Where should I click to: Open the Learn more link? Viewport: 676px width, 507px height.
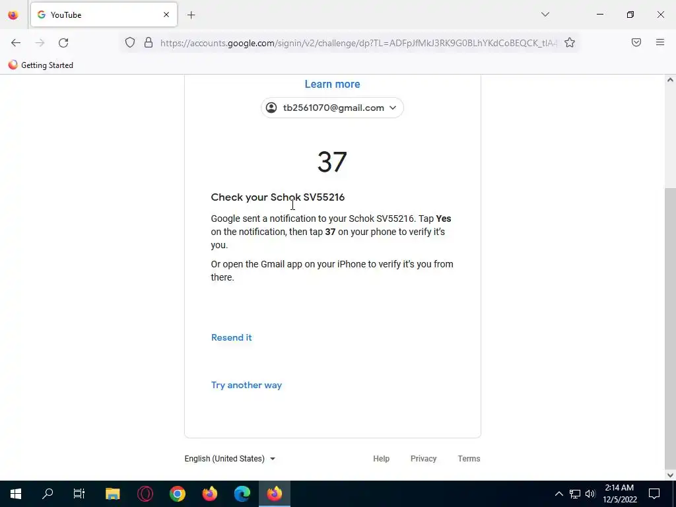(x=333, y=84)
